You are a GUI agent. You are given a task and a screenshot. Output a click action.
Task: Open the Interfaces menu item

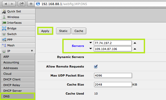18,23
